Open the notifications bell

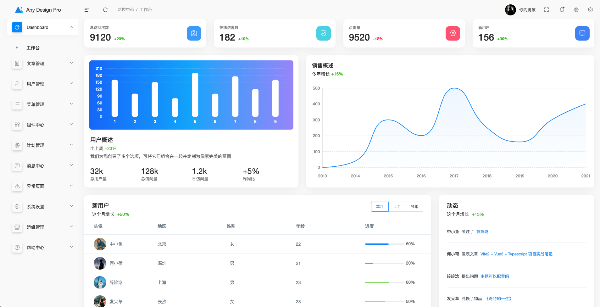click(562, 10)
